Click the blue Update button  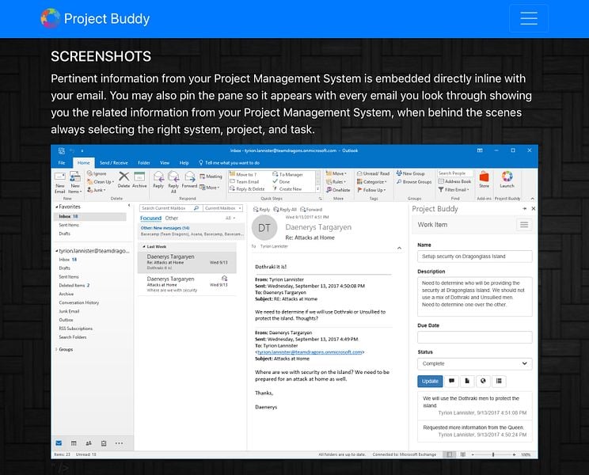pyautogui.click(x=430, y=381)
